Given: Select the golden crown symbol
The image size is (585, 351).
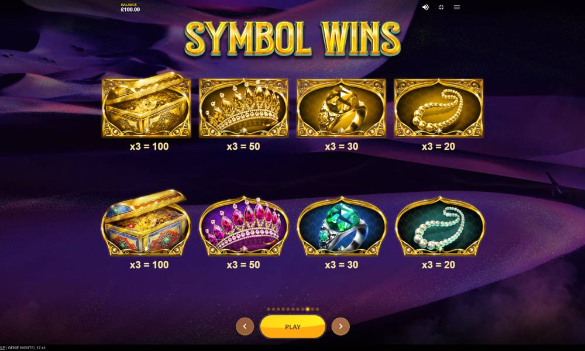Looking at the screenshot, I should 243,108.
